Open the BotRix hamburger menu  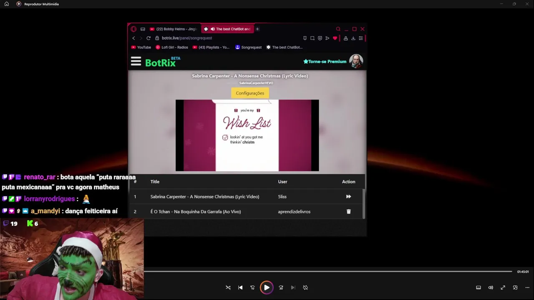pyautogui.click(x=136, y=62)
